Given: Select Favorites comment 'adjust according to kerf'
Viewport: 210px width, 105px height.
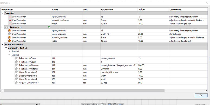Looking at the screenshot, I should (188, 24).
